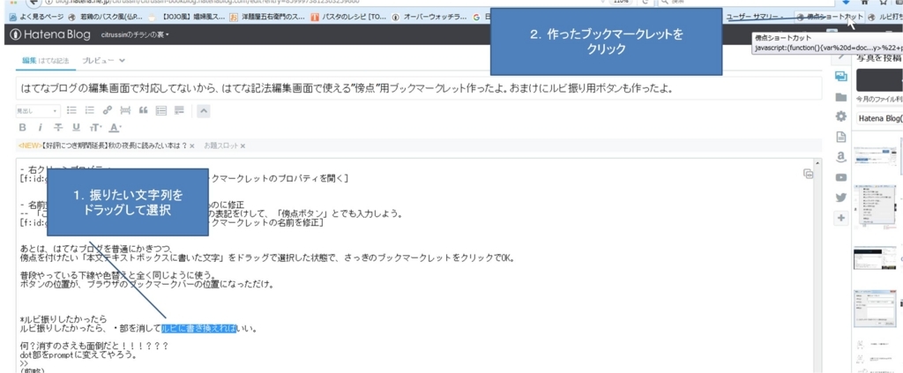Image resolution: width=903 pixels, height=373 pixels.
Task: Click the Hatena Blog logo
Action: click(x=50, y=35)
